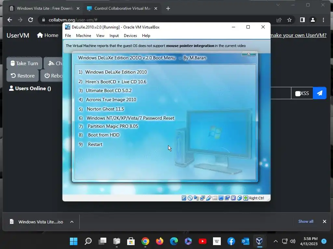Close the Windows Vista Lite tab
This screenshot has width=333, height=249.
78,8
